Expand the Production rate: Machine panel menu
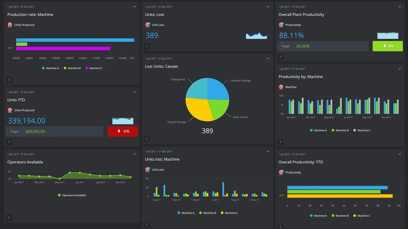Screen dimensions: 408x229 point(135,7)
